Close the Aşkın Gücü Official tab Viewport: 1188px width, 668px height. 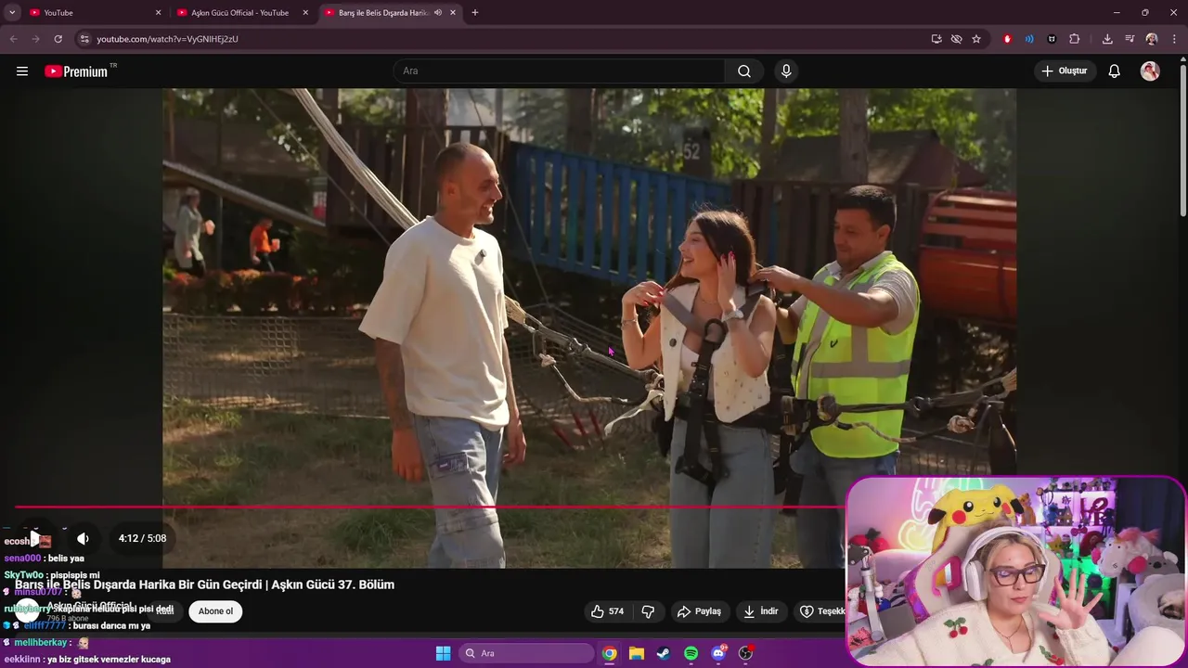click(305, 13)
